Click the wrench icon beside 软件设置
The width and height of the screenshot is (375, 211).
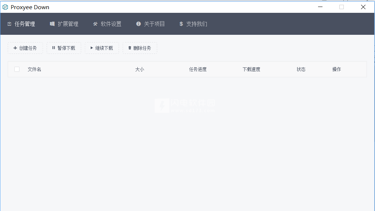point(95,24)
